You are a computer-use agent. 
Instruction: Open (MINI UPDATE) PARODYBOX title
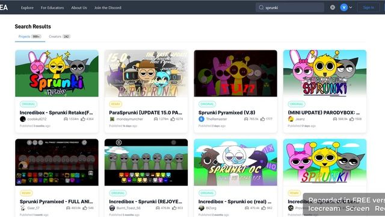tap(324, 113)
